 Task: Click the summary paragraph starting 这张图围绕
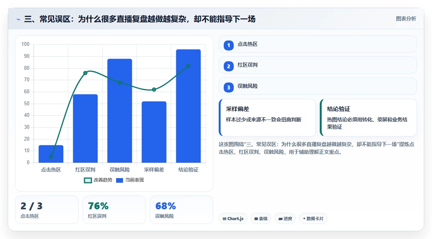pos(317,148)
